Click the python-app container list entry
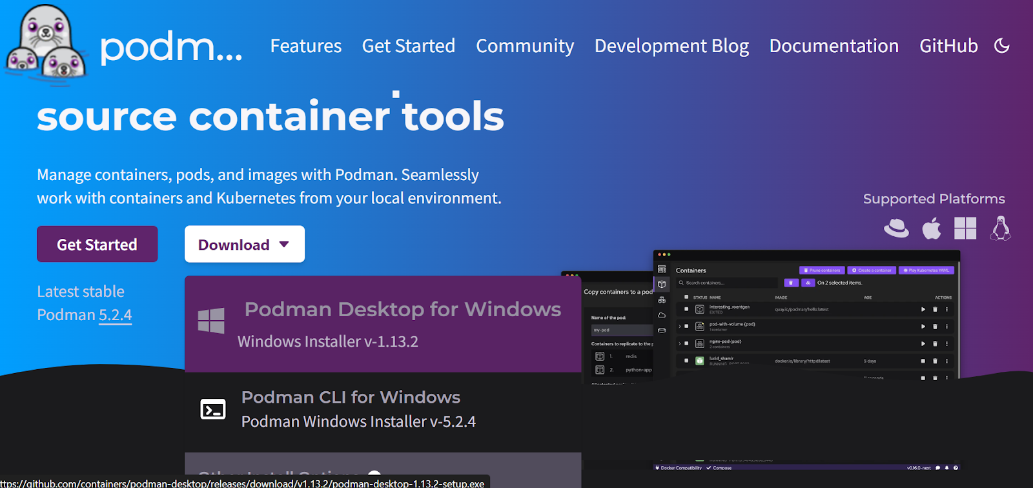The width and height of the screenshot is (1033, 488). (x=623, y=370)
